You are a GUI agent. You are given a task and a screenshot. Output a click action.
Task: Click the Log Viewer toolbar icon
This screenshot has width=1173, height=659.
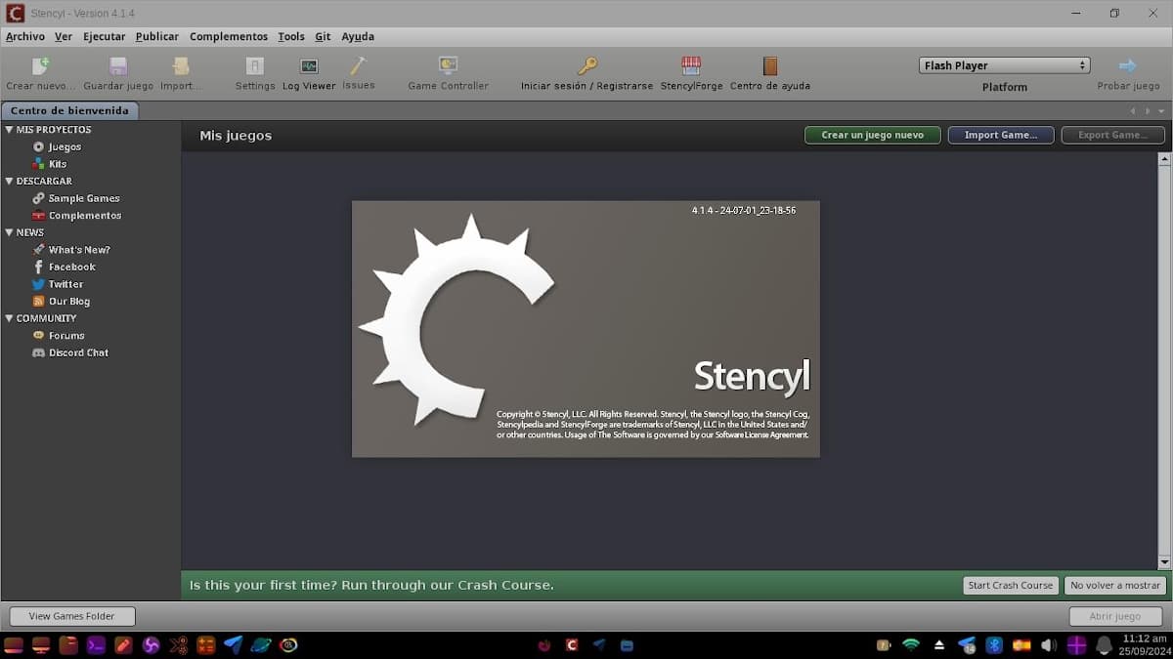click(309, 66)
